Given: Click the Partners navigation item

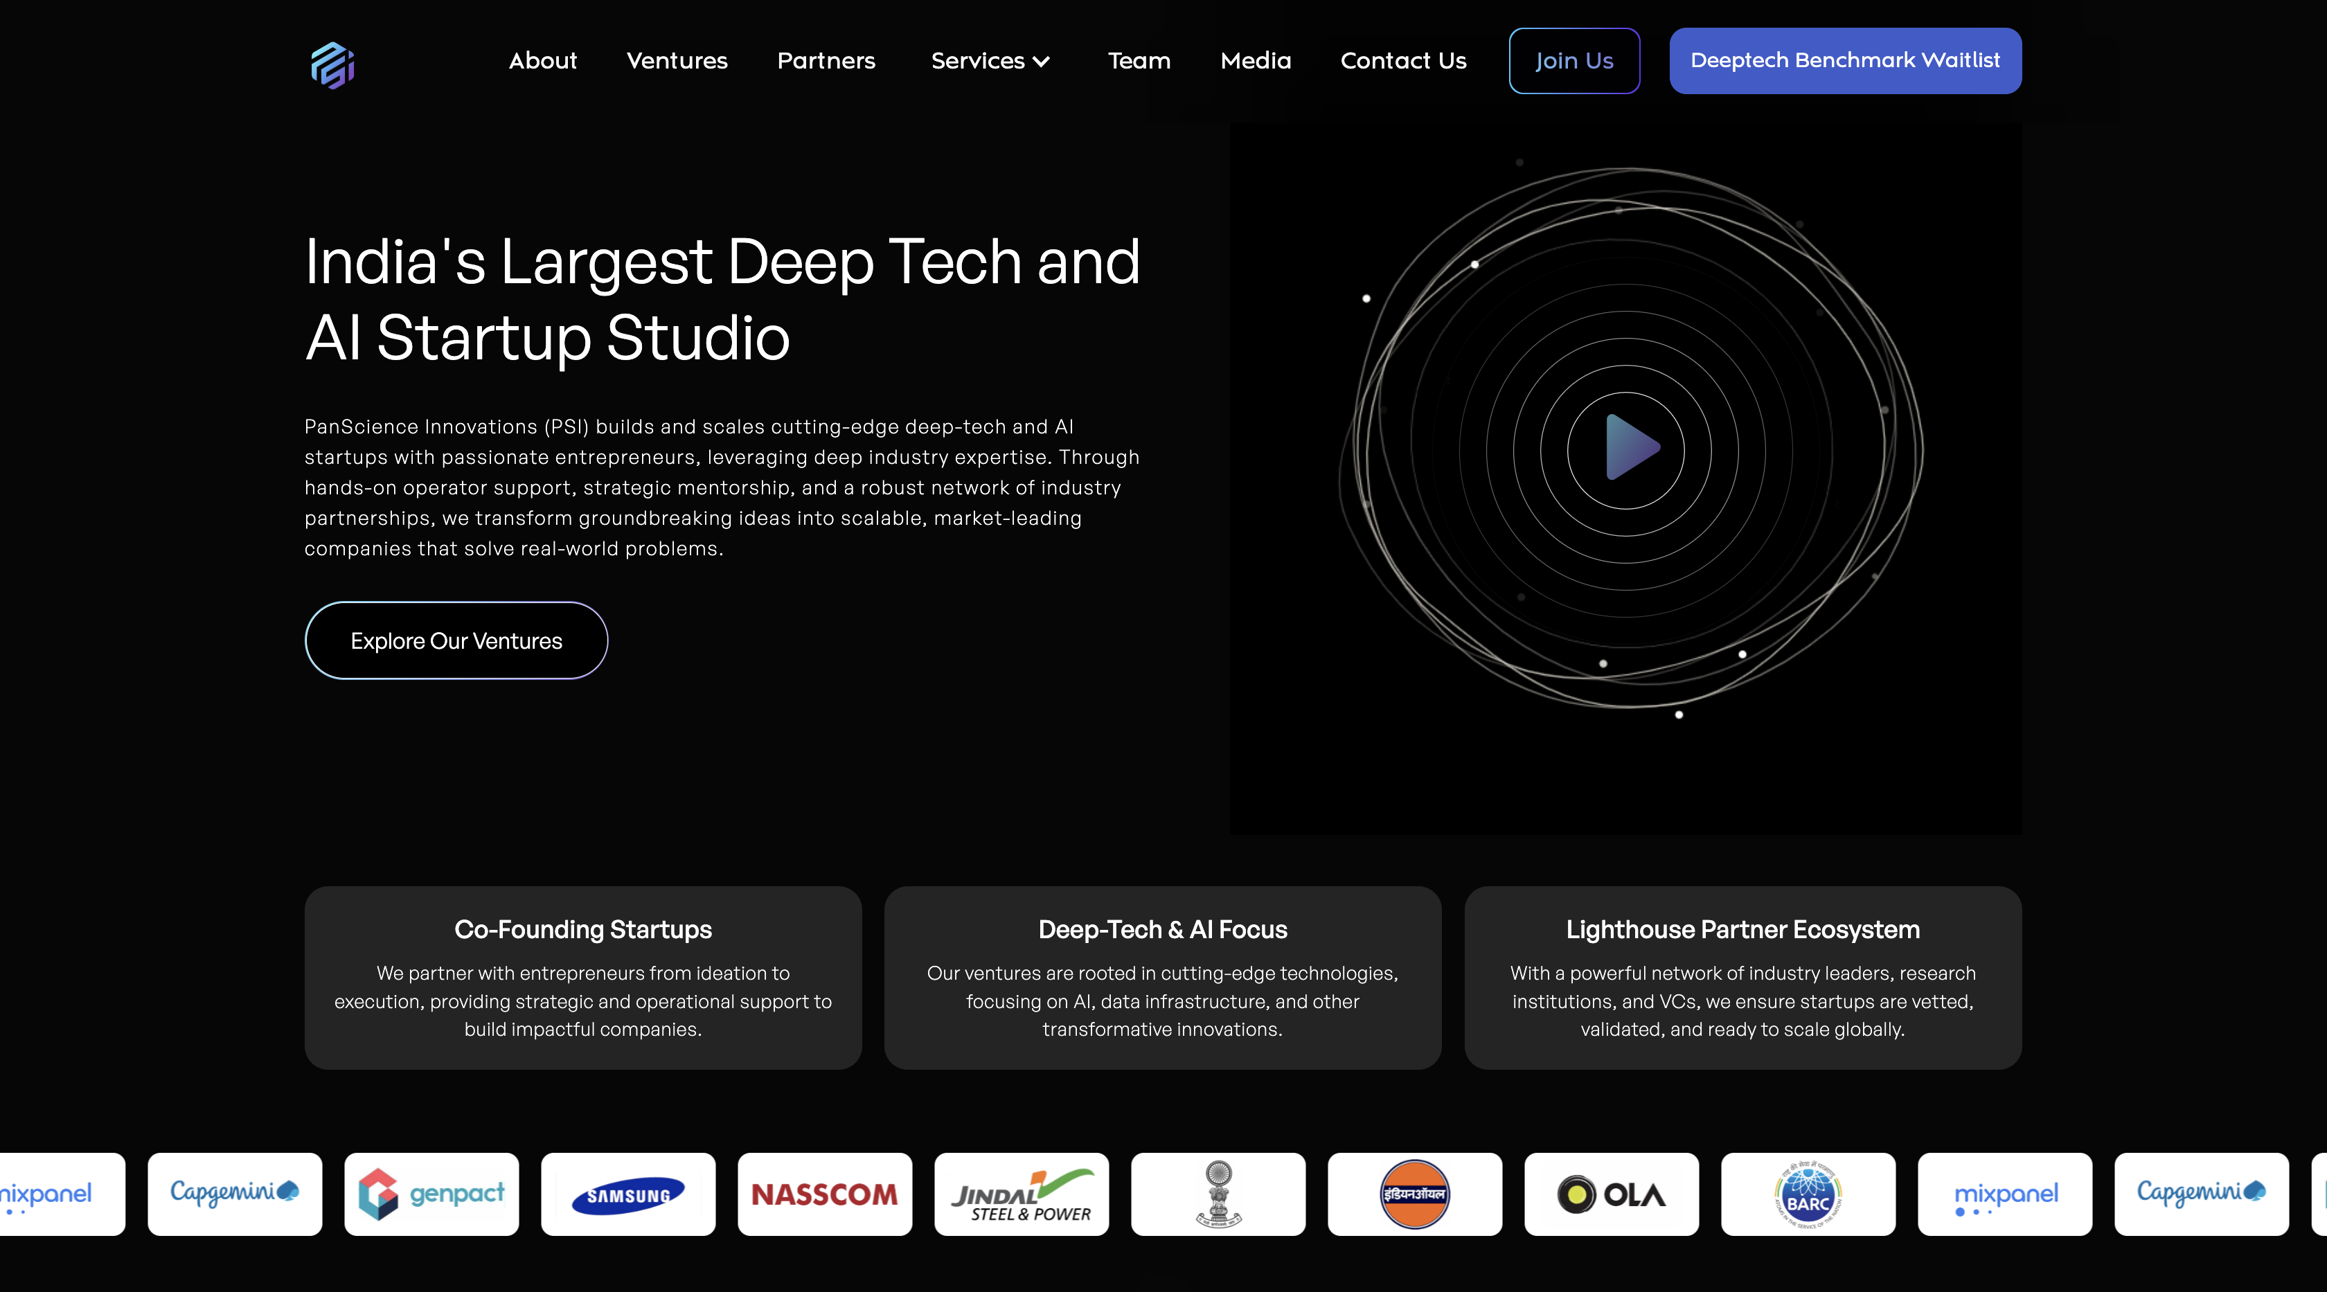Looking at the screenshot, I should click(x=826, y=60).
